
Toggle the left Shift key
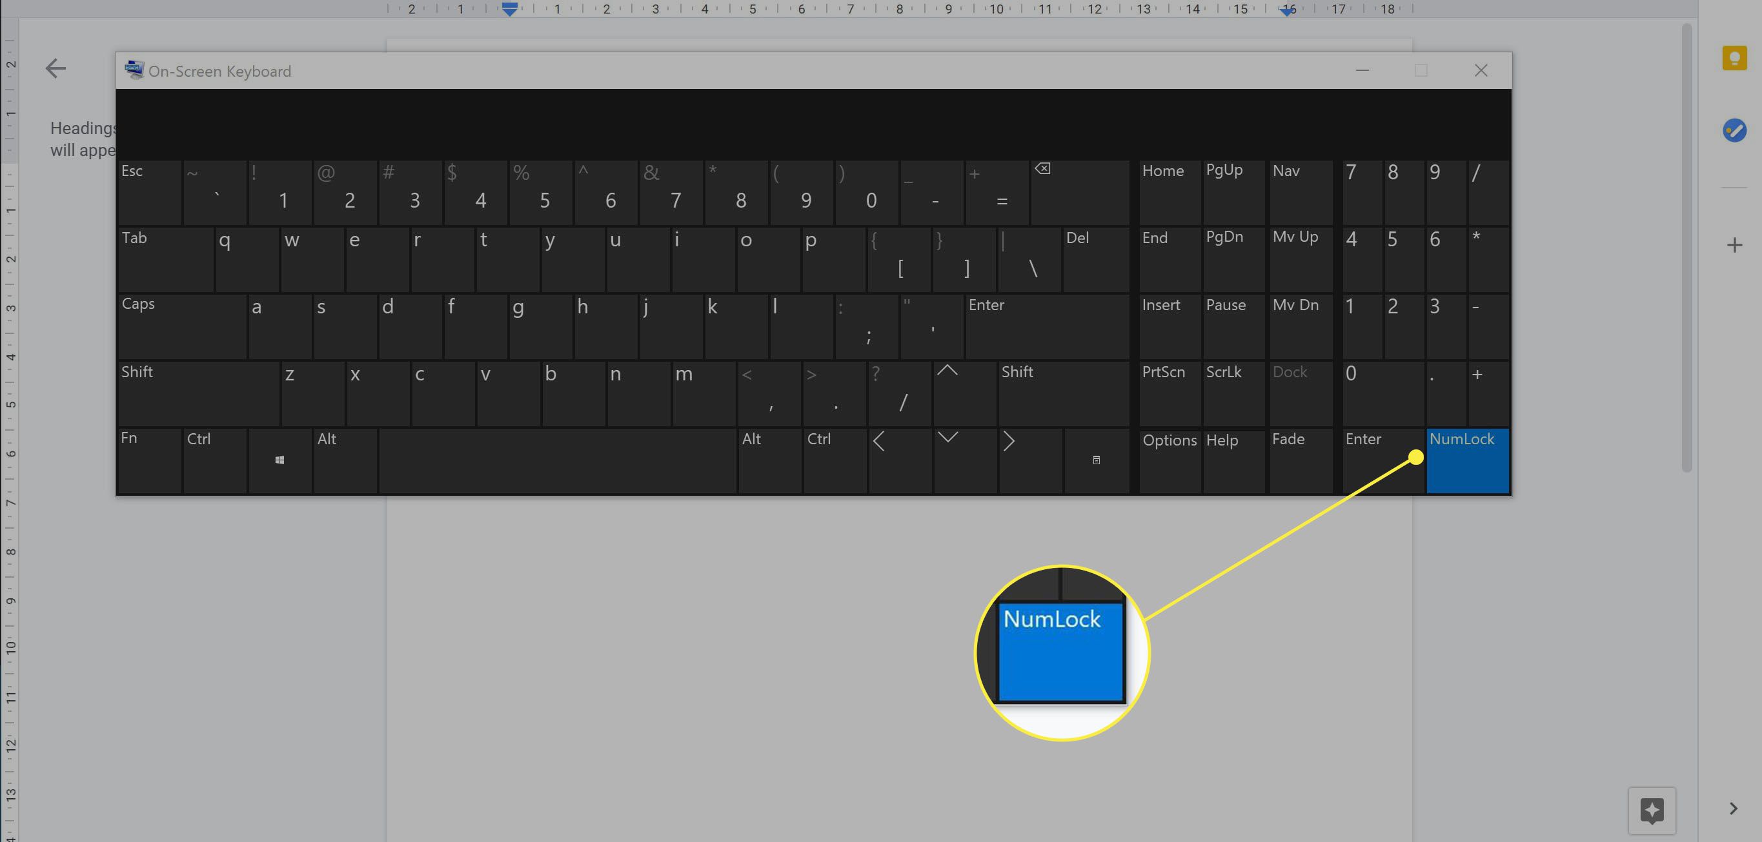coord(198,394)
